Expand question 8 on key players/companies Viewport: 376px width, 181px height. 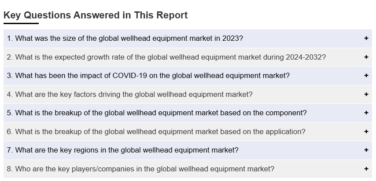click(x=141, y=169)
